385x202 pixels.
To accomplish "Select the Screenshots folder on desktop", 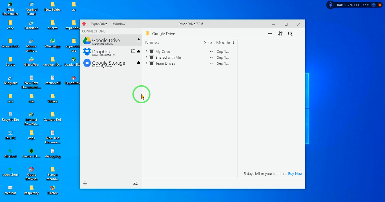I will (x=10, y=43).
